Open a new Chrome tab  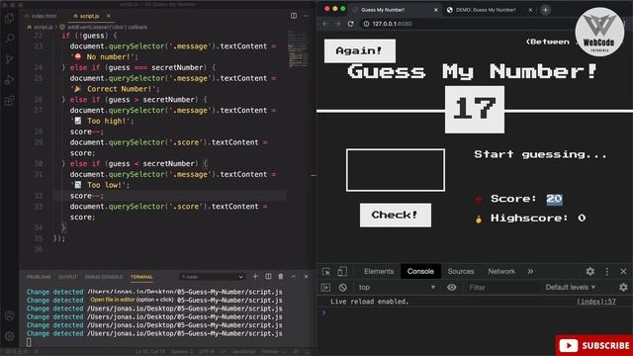545,10
